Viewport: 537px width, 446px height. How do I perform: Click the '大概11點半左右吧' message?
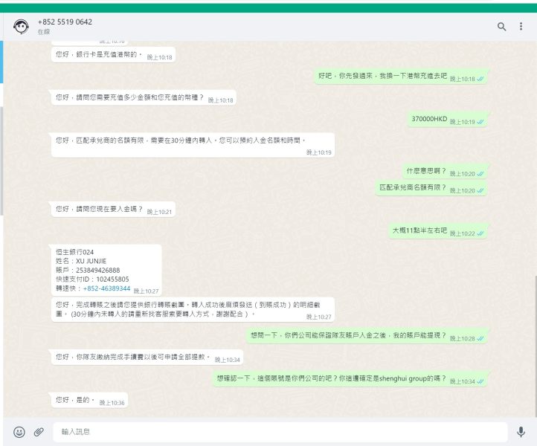[x=438, y=231]
